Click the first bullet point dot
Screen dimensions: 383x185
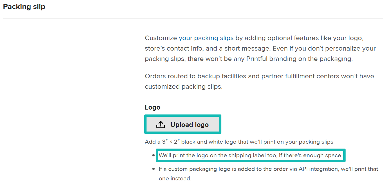[153, 156]
